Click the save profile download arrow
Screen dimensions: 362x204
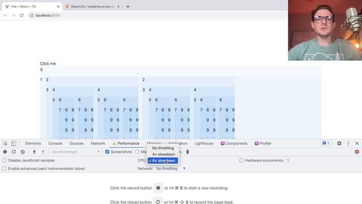43,152
